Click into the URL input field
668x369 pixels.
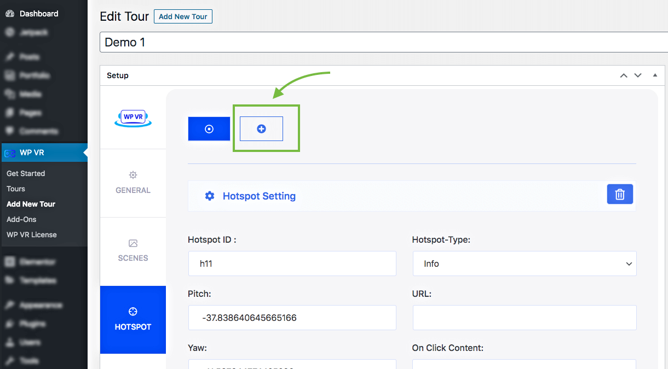(524, 318)
